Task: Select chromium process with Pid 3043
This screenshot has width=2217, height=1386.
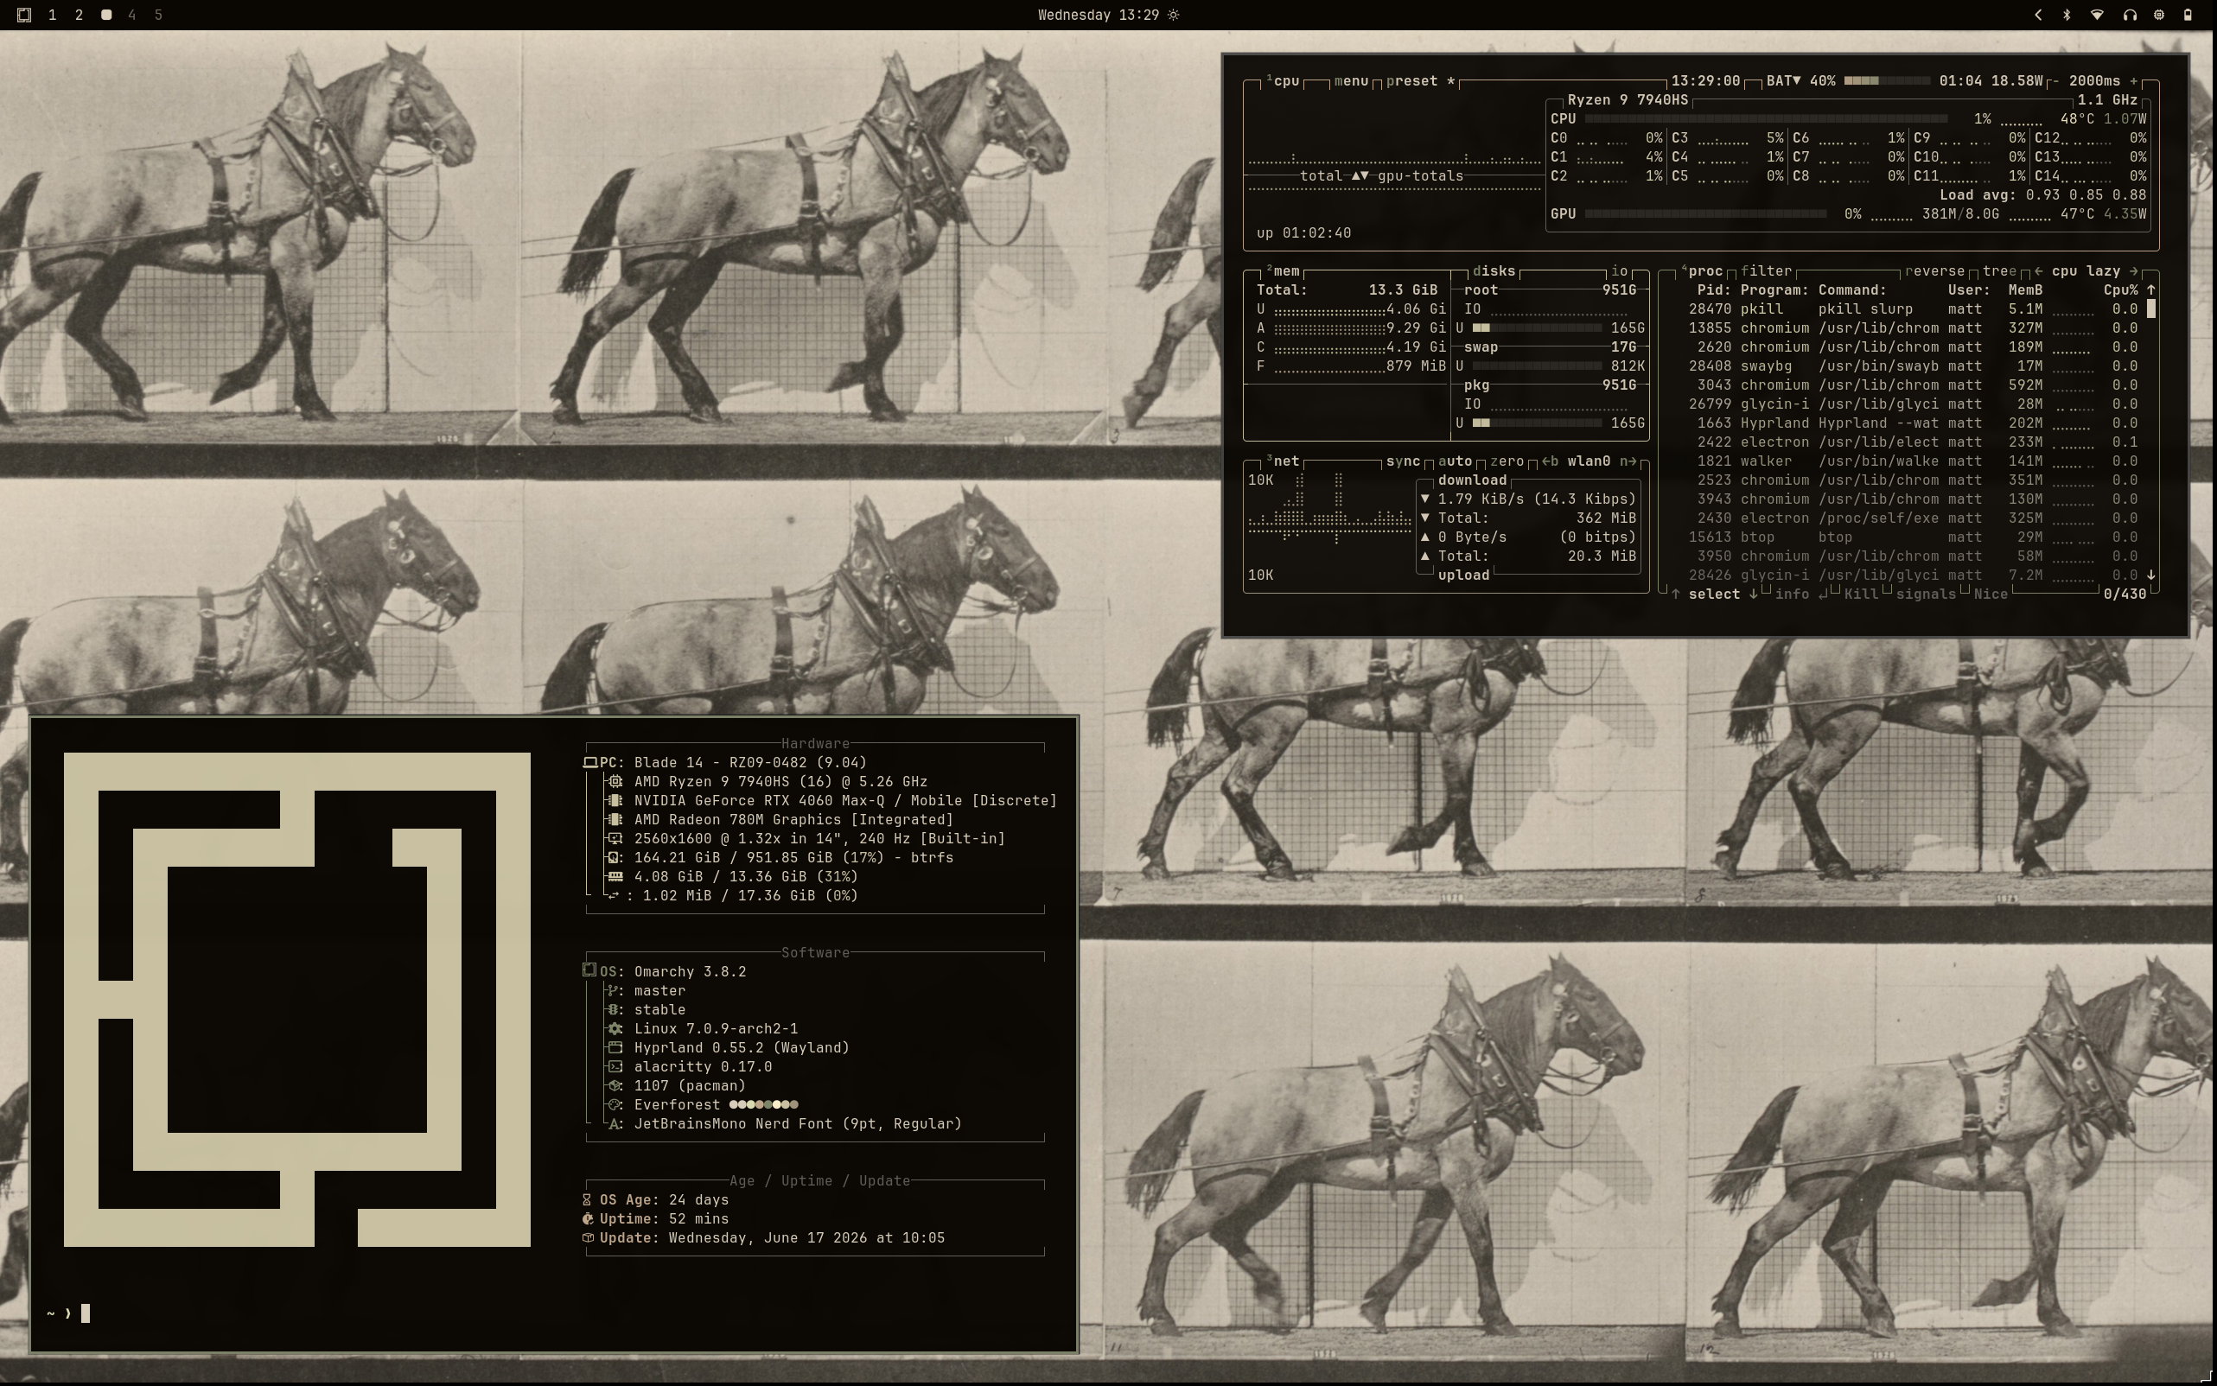Action: 1912,385
